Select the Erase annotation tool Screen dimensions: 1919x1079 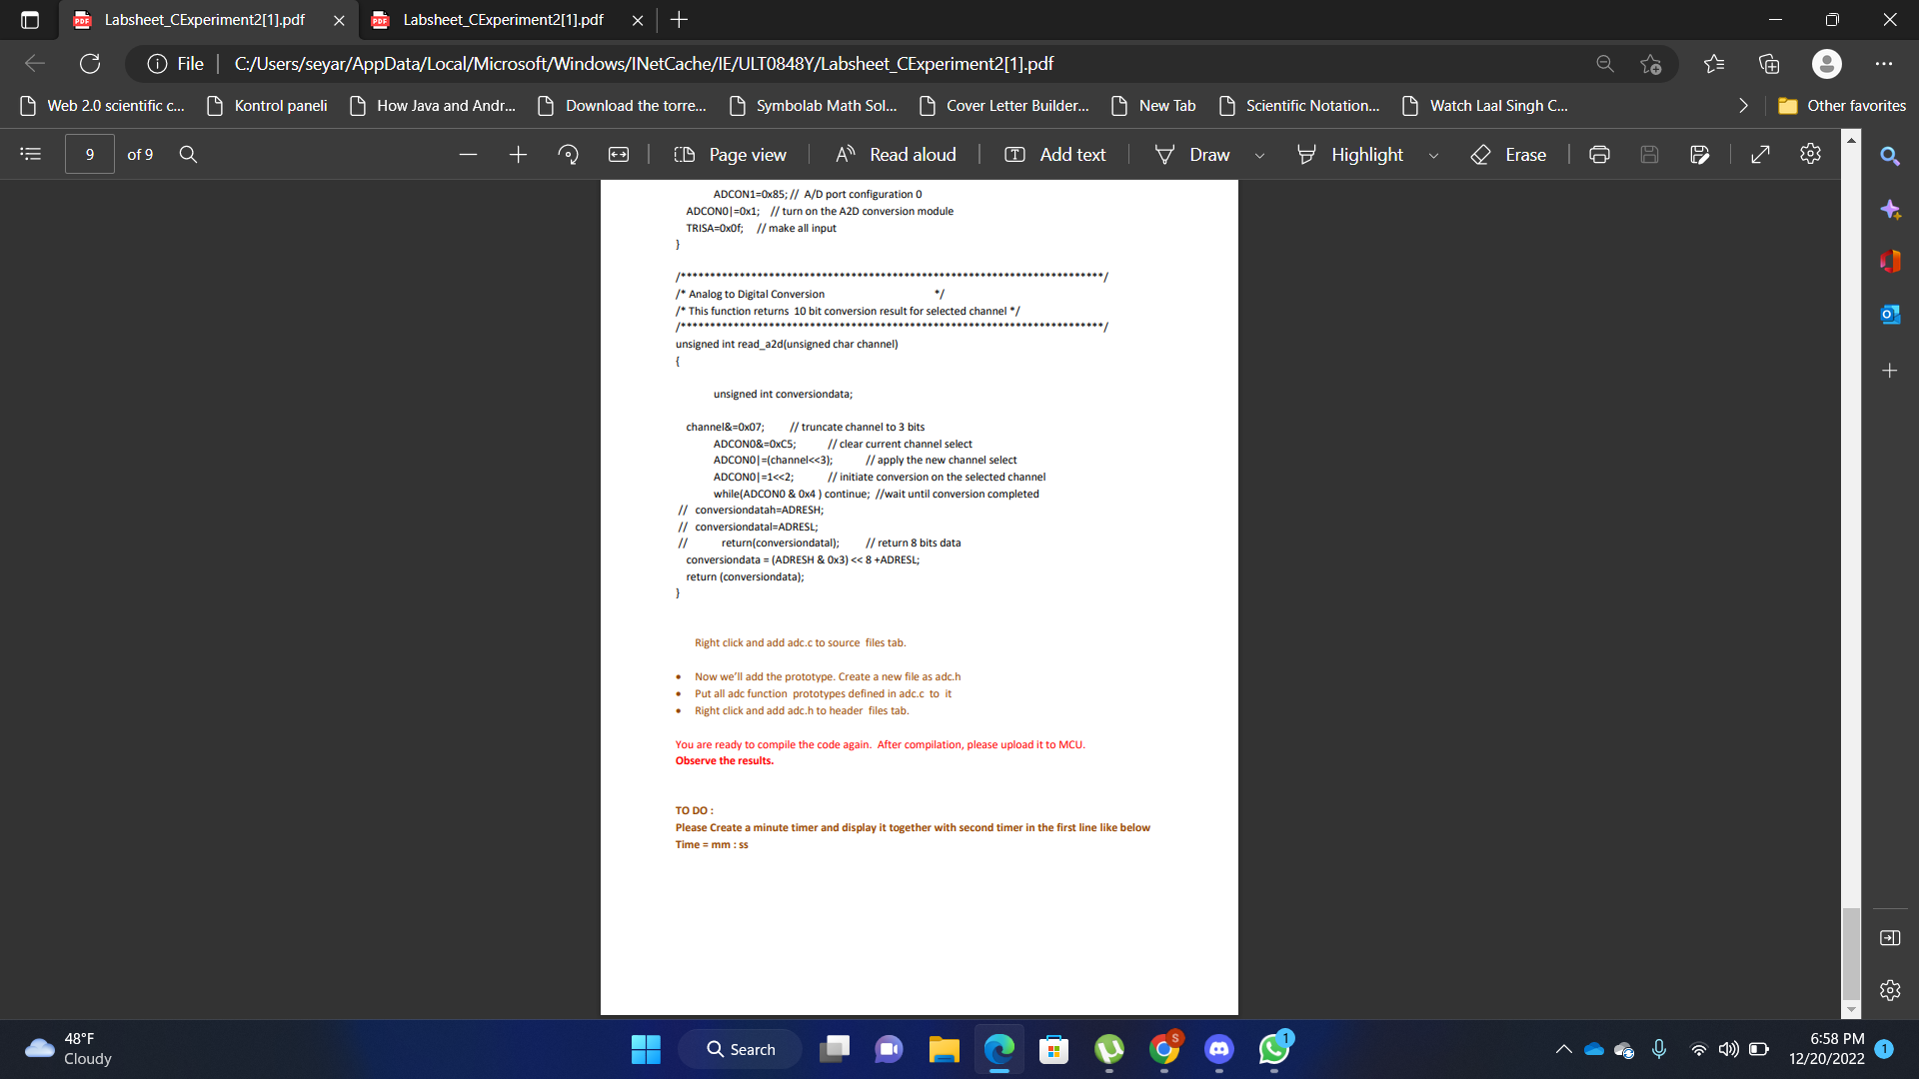1509,154
